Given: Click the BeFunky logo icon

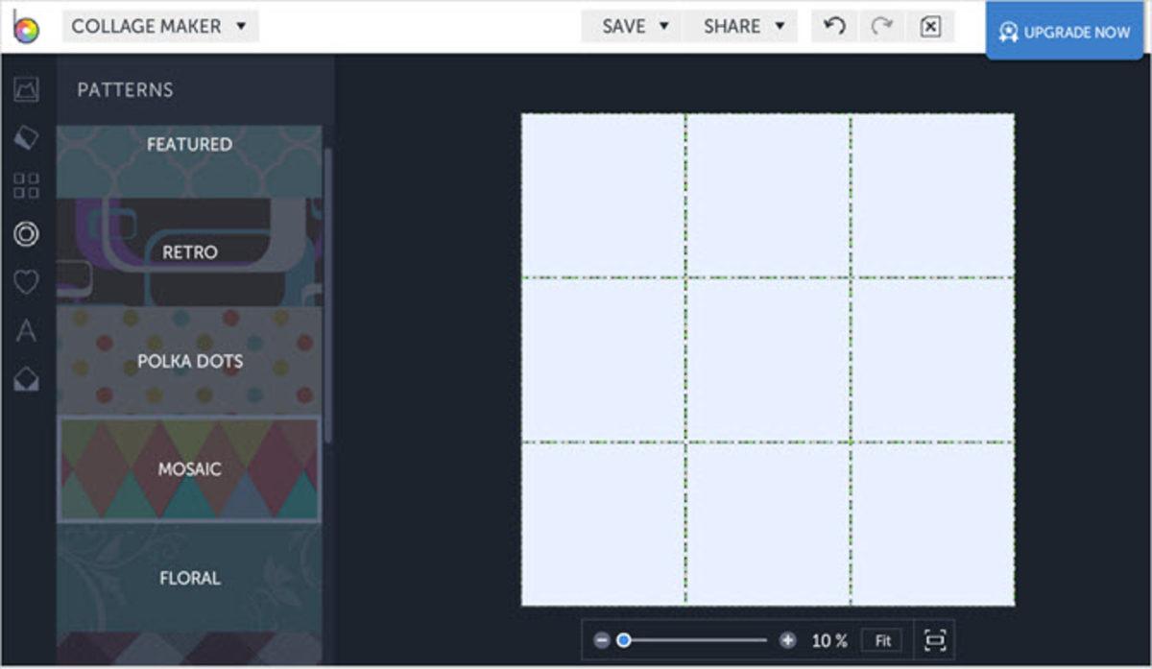Looking at the screenshot, I should click(26, 28).
